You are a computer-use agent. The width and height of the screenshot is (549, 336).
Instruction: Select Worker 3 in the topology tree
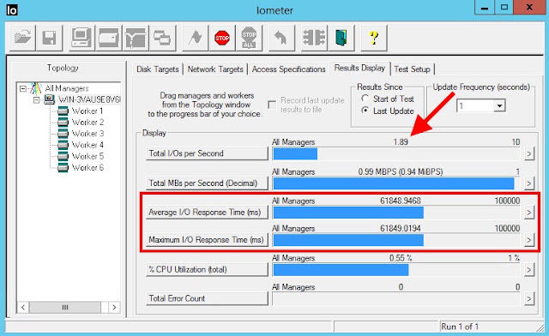pos(87,134)
